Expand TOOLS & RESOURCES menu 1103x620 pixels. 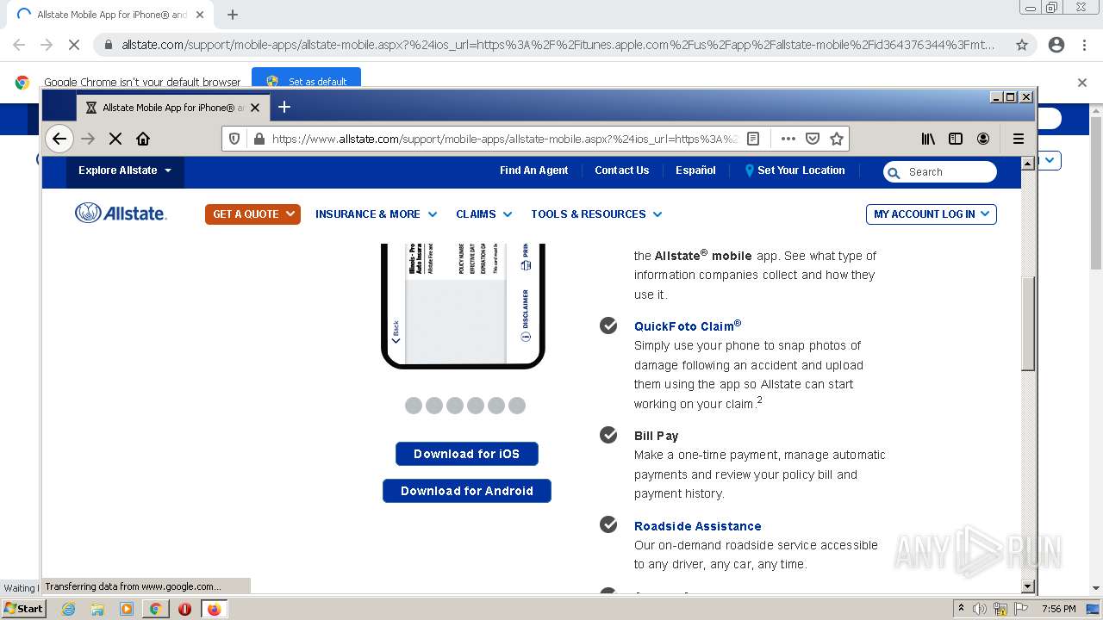pyautogui.click(x=596, y=214)
